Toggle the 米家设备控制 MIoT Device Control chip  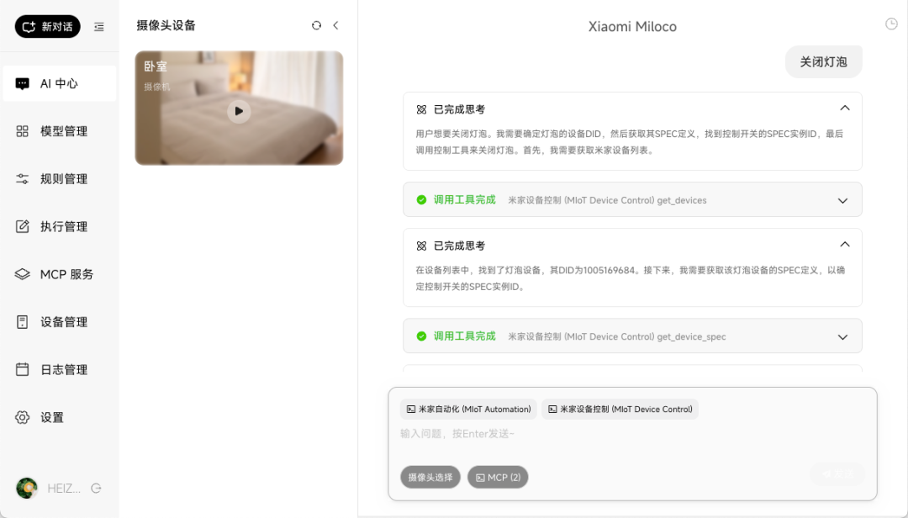pyautogui.click(x=620, y=409)
